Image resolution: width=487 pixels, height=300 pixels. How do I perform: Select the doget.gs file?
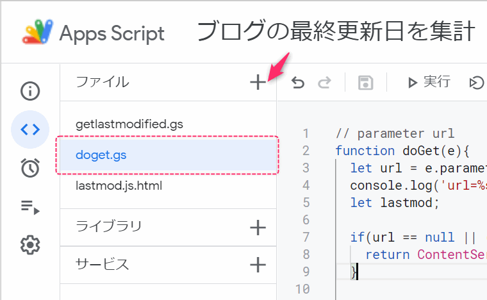tap(168, 155)
